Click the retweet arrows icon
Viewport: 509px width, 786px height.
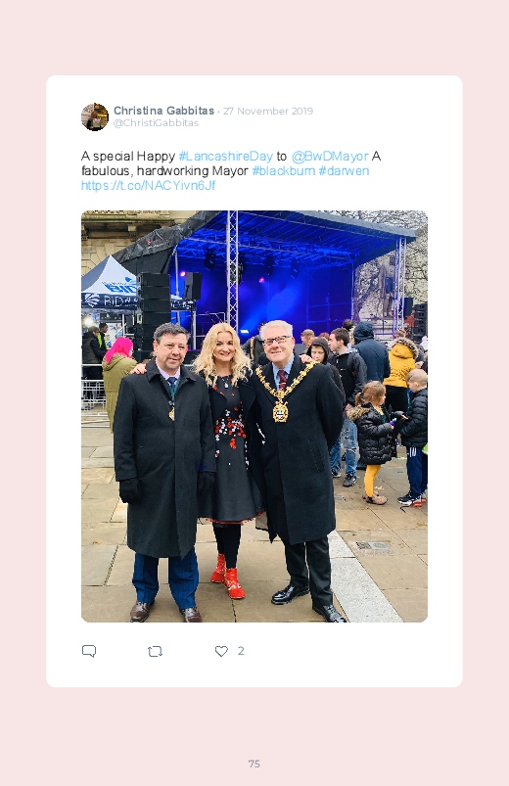(x=155, y=651)
